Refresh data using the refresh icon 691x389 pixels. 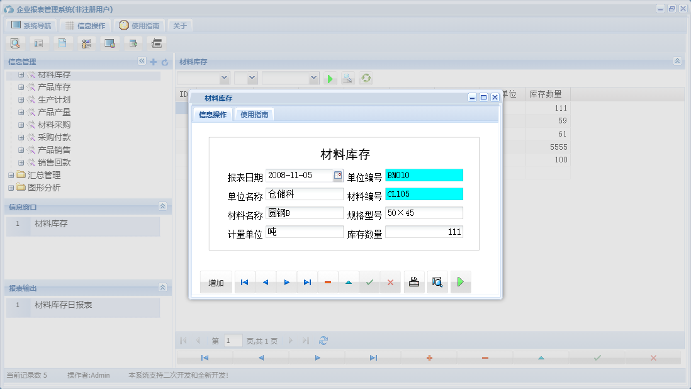click(366, 78)
